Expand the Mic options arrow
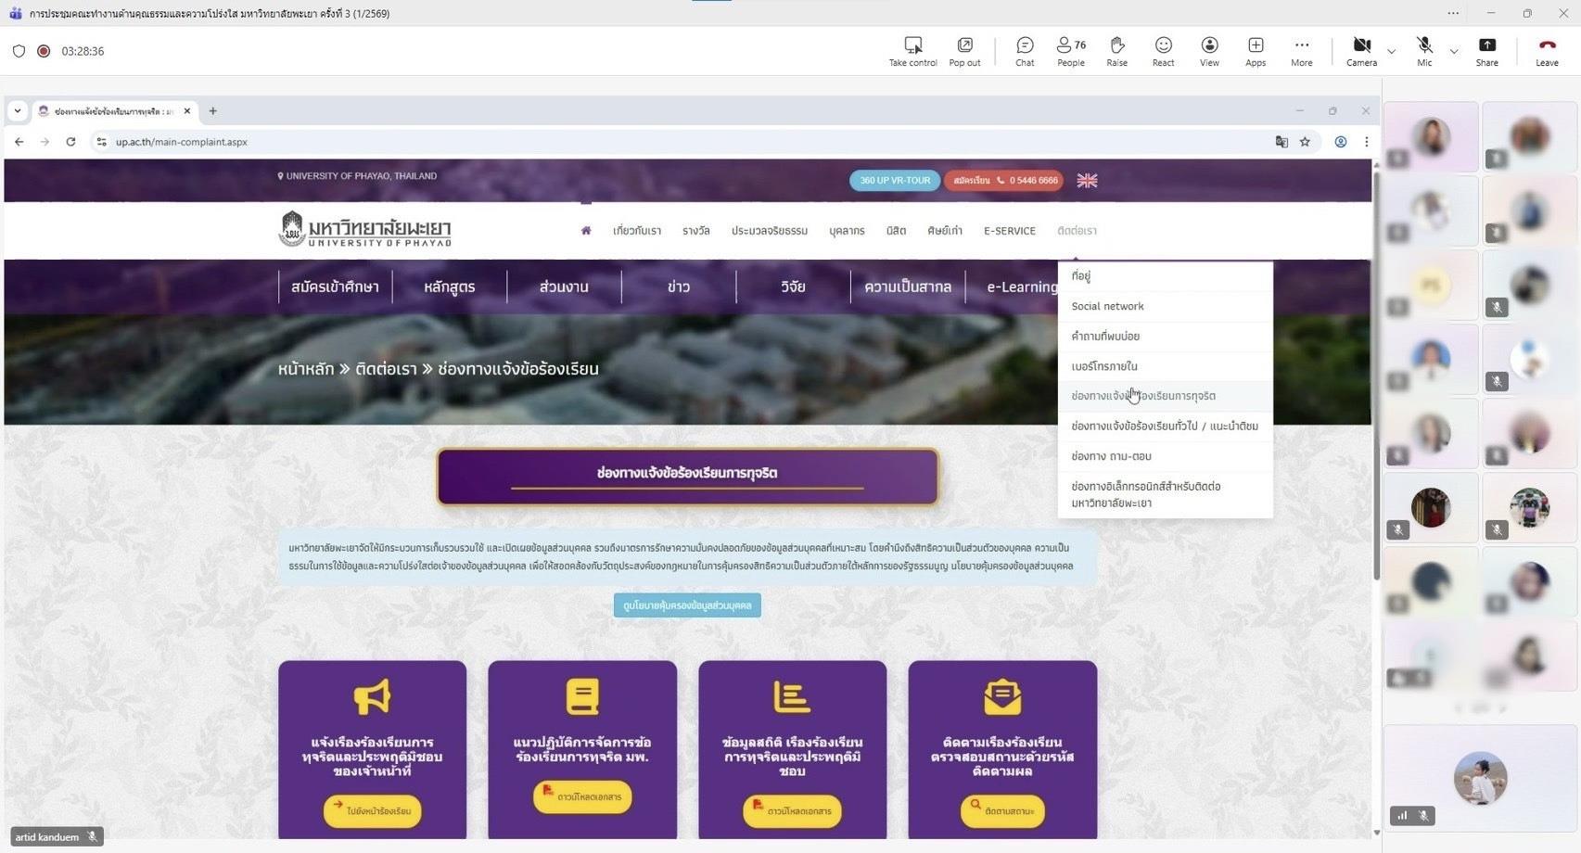Screen dimensions: 1581x853 coord(1453,52)
